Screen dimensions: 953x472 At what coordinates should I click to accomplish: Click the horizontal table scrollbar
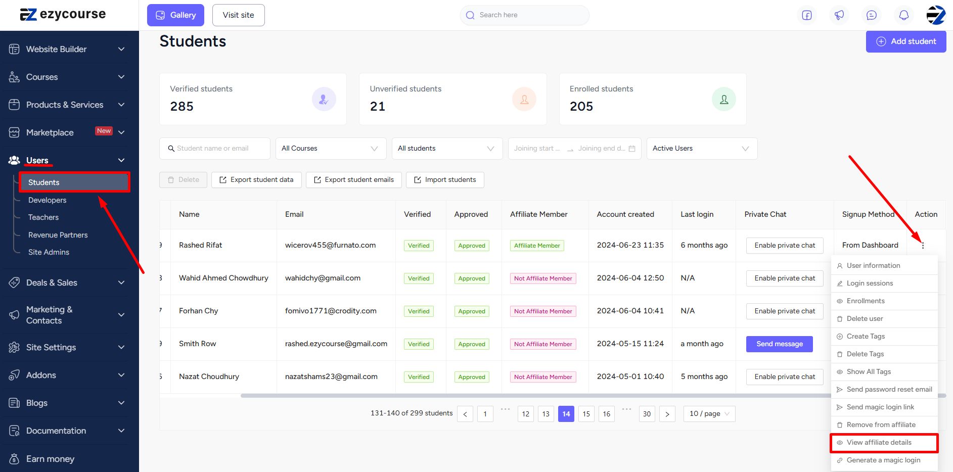pyautogui.click(x=593, y=396)
